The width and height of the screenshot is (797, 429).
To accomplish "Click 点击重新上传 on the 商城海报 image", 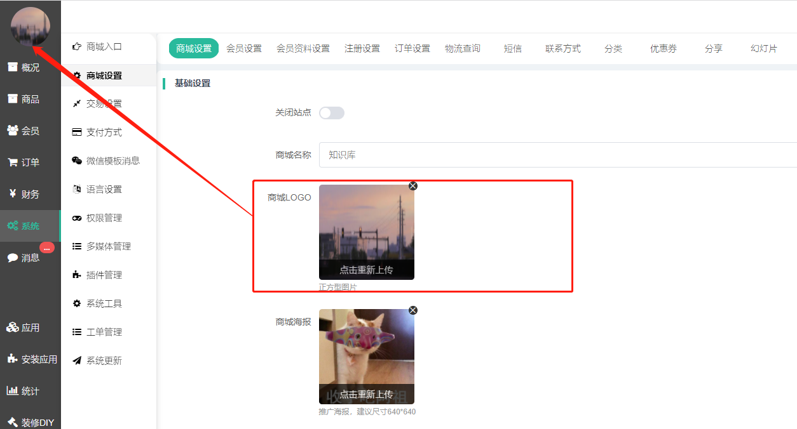I will click(366, 394).
